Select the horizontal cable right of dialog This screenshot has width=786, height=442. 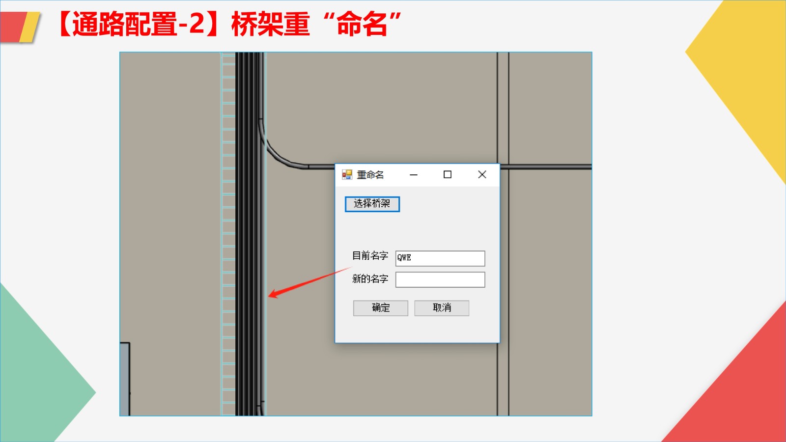pos(546,167)
